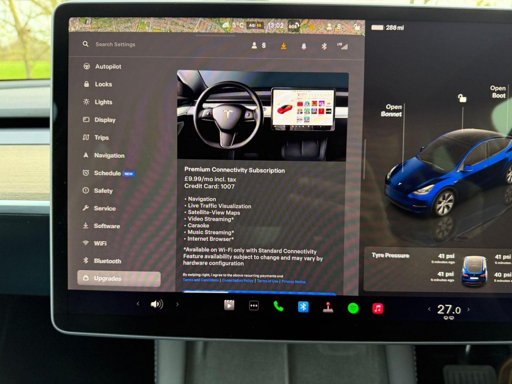
Task: Tap the '£9.99/mo incl. tax' price text
Action: (210, 179)
